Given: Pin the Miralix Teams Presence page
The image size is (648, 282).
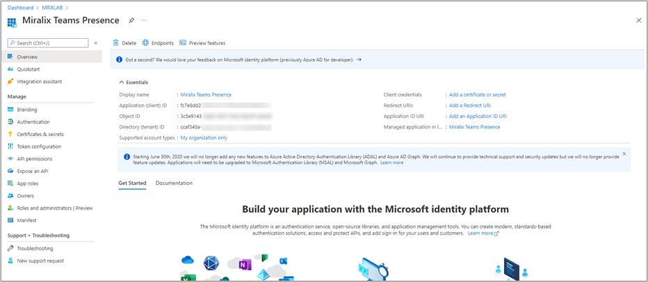Looking at the screenshot, I should pyautogui.click(x=131, y=20).
